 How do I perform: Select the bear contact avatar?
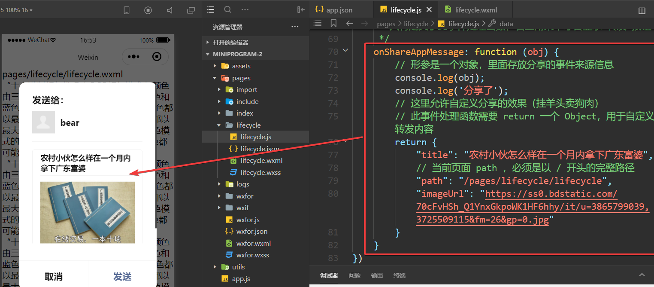click(x=43, y=122)
